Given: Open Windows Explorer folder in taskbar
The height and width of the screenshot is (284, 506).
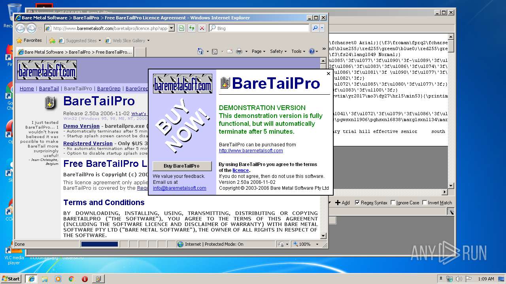Looking at the screenshot, I should click(x=45, y=279).
